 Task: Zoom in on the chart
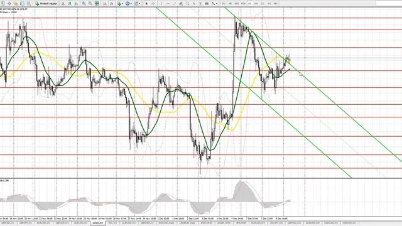[x=84, y=4]
